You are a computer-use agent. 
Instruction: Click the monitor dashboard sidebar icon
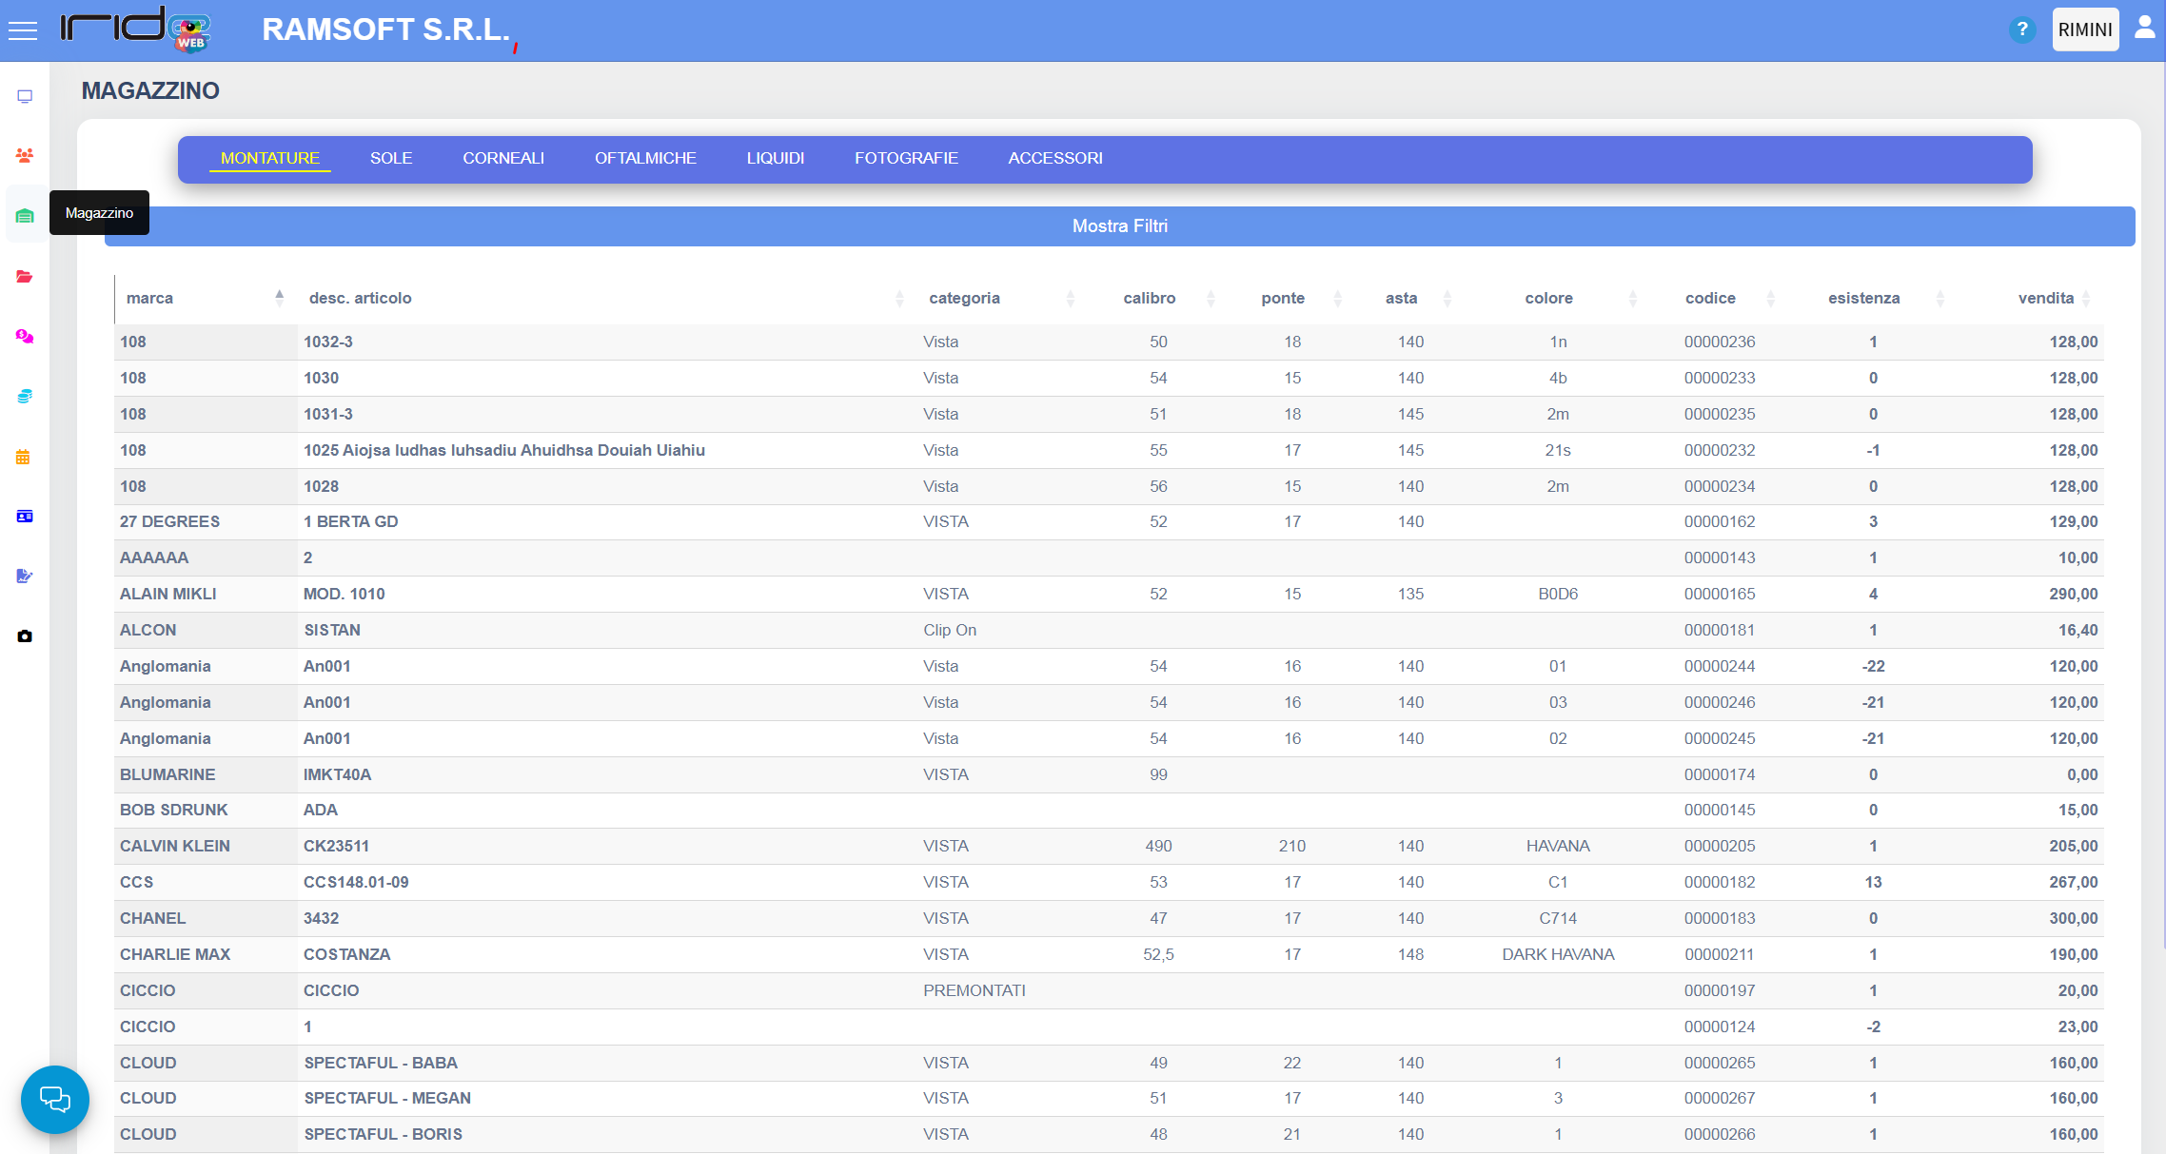click(25, 96)
